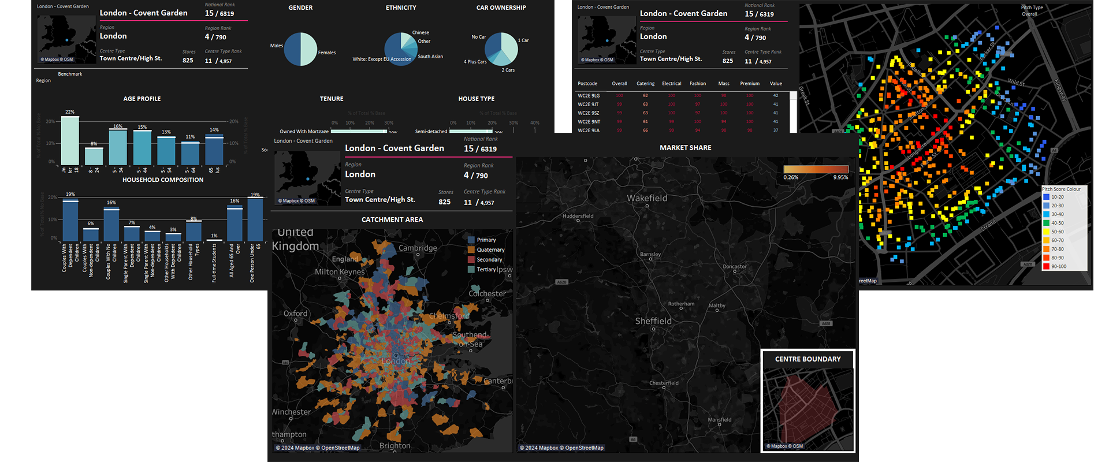The width and height of the screenshot is (1109, 462).
Task: Select the 70-80 pitch score colour swatch
Action: click(1046, 249)
